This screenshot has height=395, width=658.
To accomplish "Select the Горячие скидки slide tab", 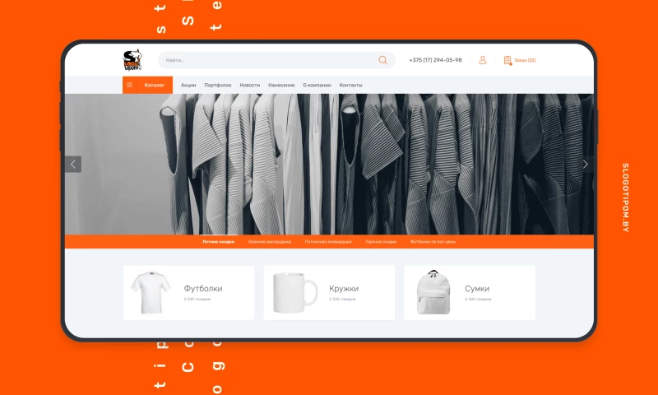I will pos(381,242).
